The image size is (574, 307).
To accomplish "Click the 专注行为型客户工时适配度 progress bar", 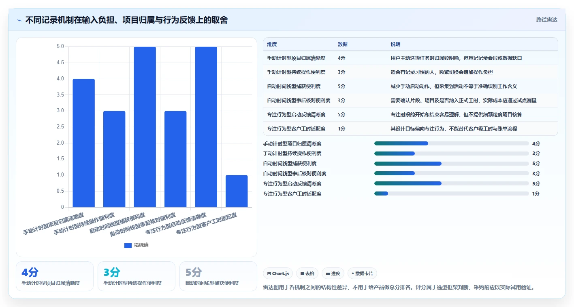I will point(452,193).
